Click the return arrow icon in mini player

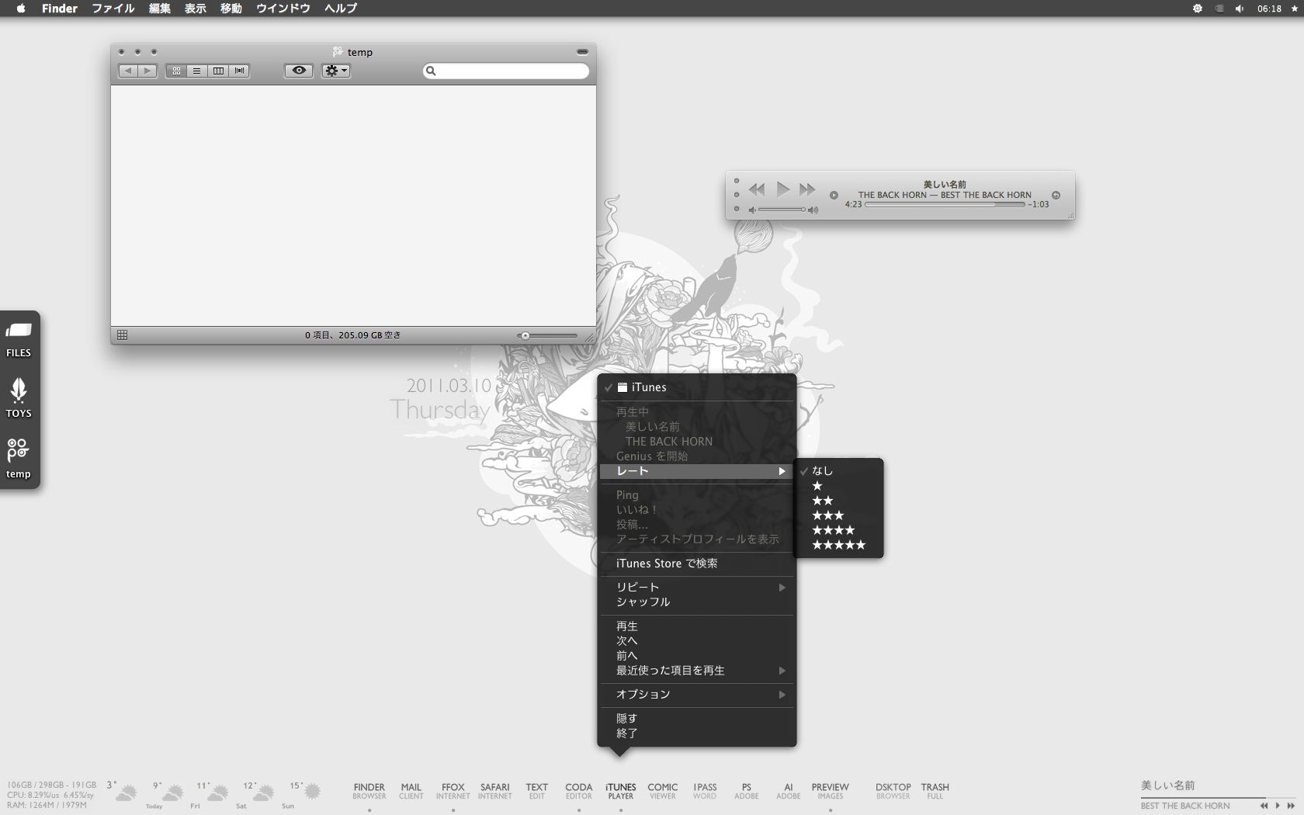pos(1056,195)
